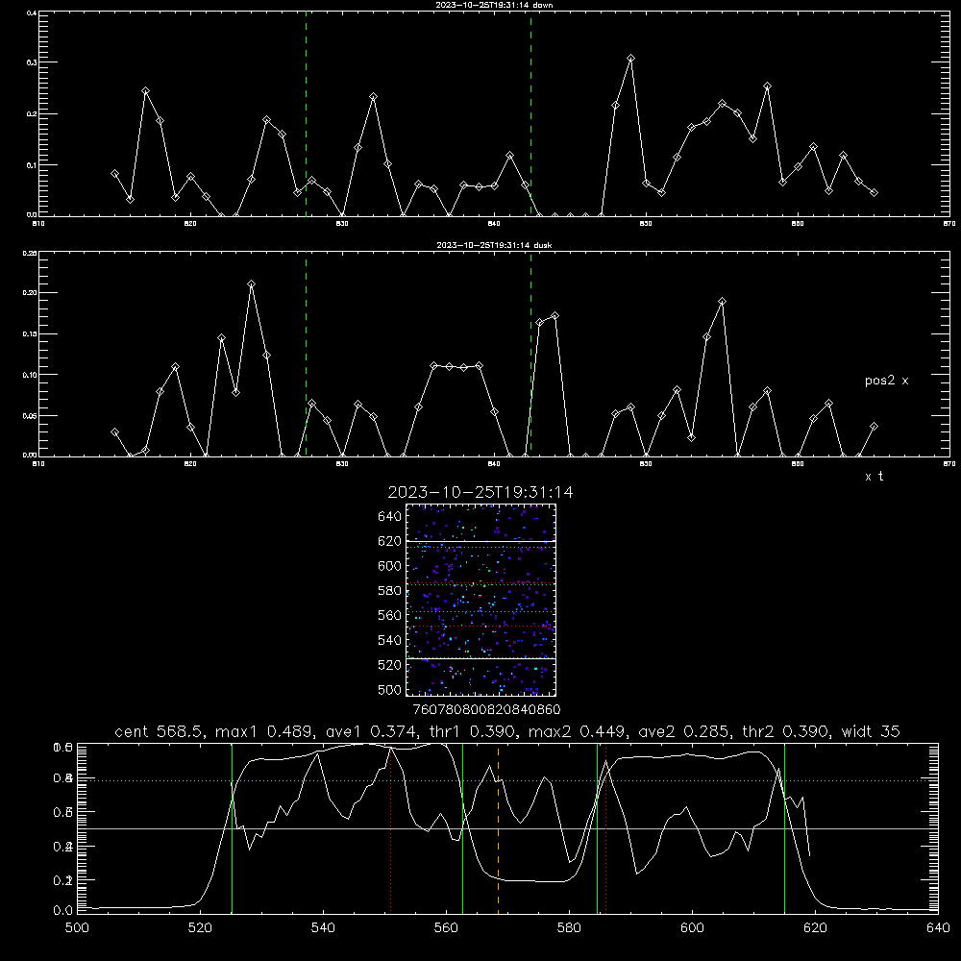The height and width of the screenshot is (961, 961).
Task: Click the green dashed line near 842 in dawn plot
Action: coord(530,113)
